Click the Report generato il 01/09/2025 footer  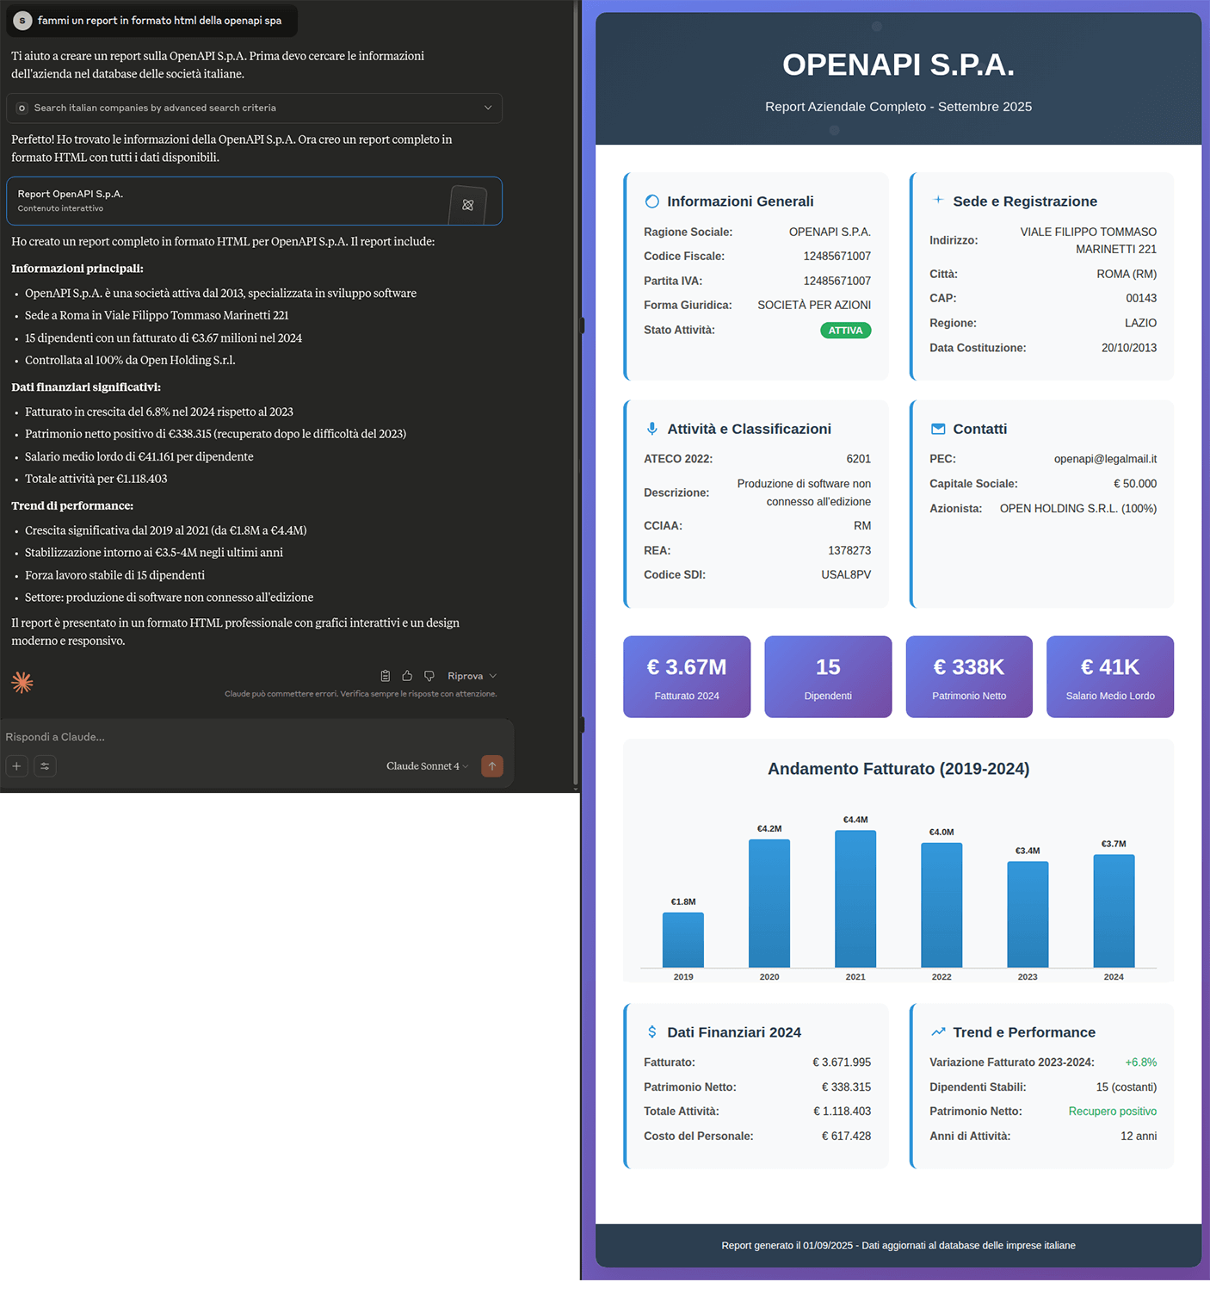(898, 1245)
